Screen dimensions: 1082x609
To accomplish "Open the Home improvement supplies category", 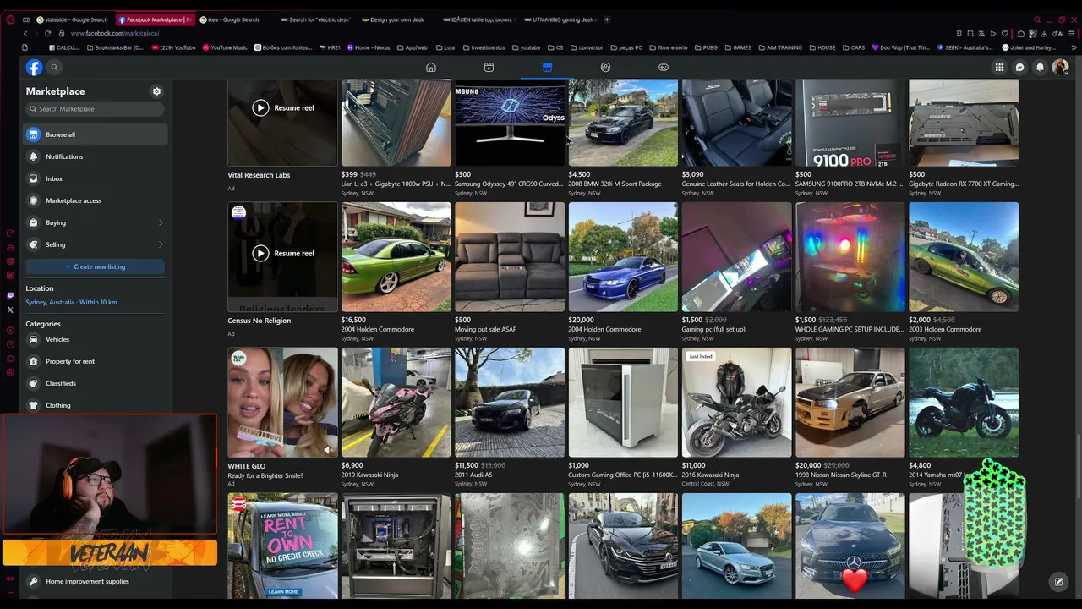I will (96, 581).
